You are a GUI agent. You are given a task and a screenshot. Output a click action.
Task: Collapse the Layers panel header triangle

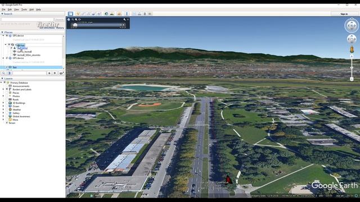pos(2,79)
